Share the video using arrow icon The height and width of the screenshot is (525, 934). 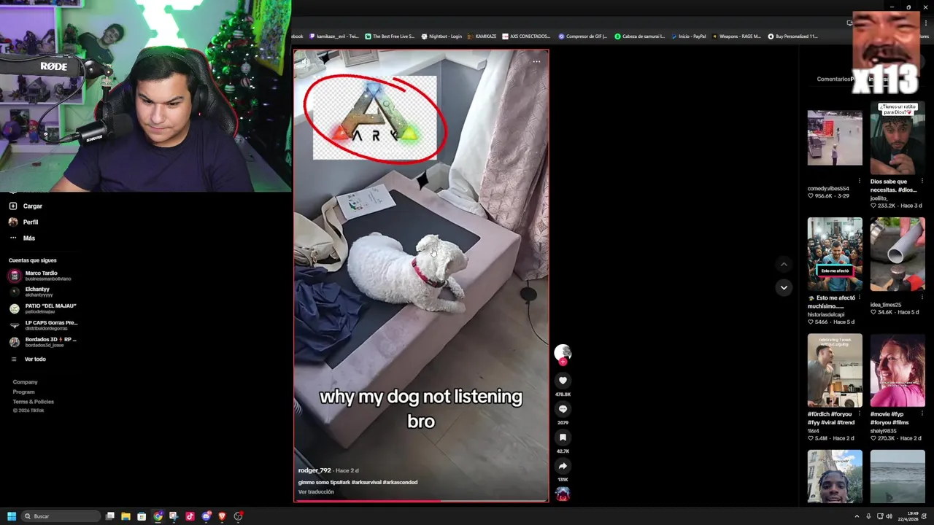pyautogui.click(x=563, y=465)
